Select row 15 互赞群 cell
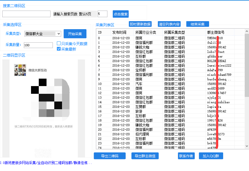249x171 pixels. coord(140,107)
